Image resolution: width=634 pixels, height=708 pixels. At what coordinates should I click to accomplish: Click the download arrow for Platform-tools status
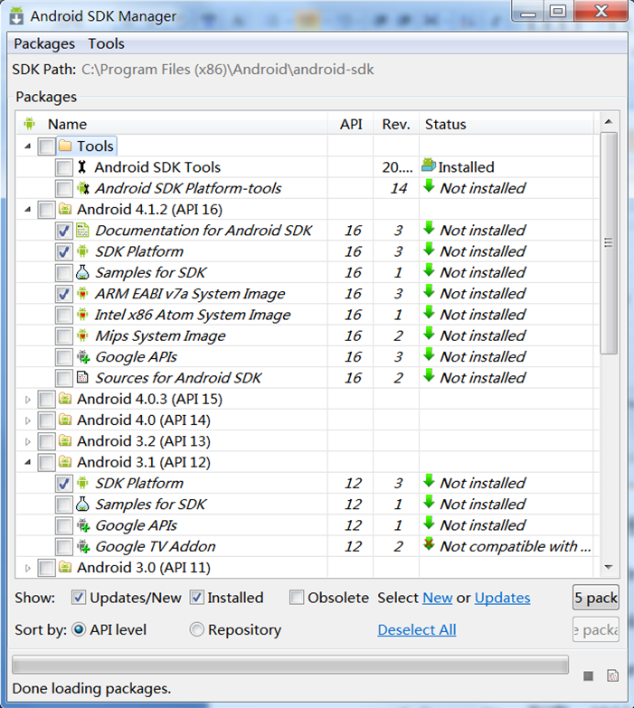[x=429, y=186]
